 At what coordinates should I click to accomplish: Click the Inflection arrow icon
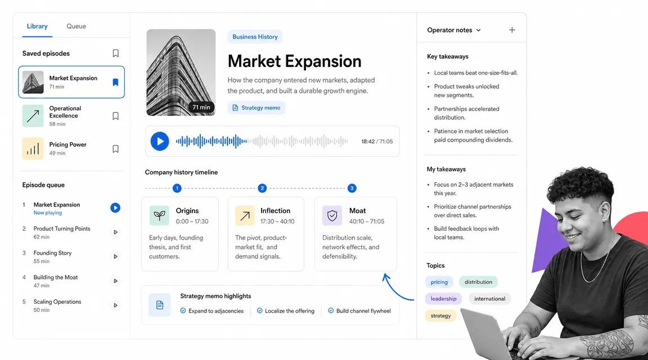point(245,215)
